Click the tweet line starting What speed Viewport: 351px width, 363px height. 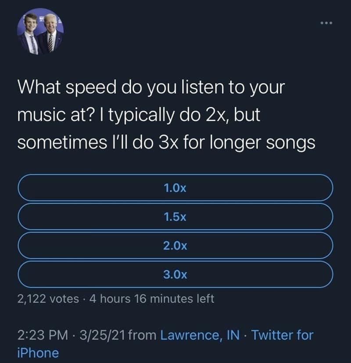click(x=151, y=87)
